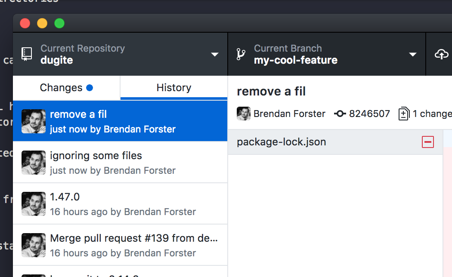Viewport: 452px width, 277px height.
Task: Click the green macOS zoom window button
Action: point(59,23)
